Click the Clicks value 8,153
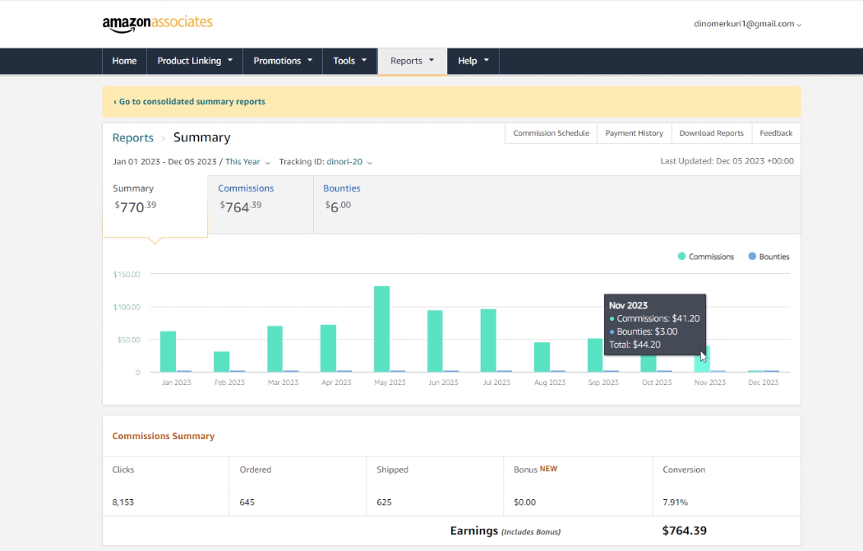Screen dimensions: 863x551 click(x=122, y=502)
